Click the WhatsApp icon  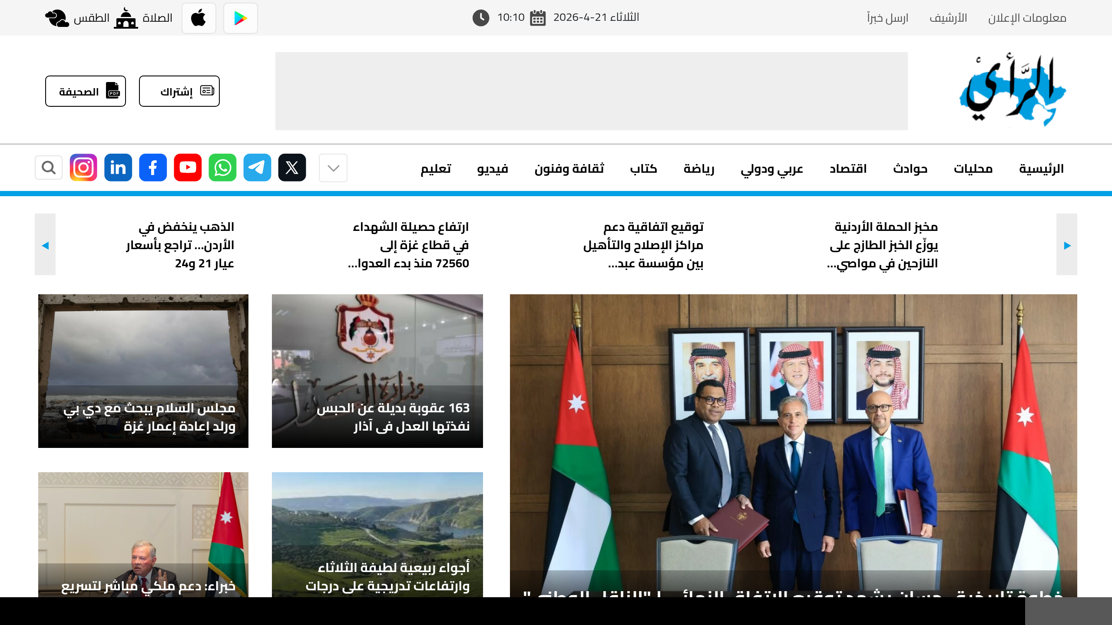pyautogui.click(x=222, y=168)
